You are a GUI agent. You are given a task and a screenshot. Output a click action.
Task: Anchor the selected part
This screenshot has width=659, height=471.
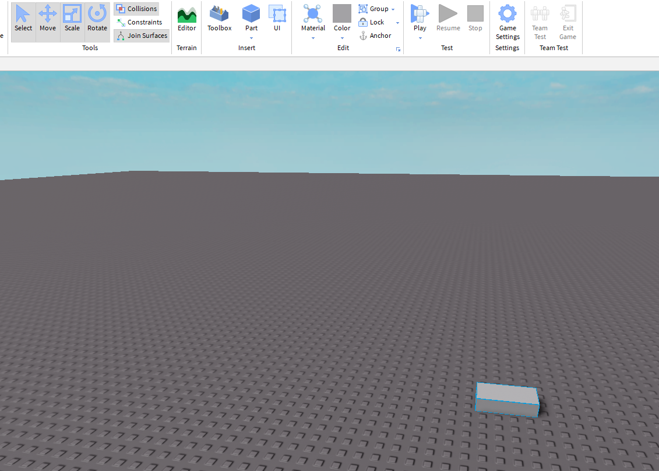[375, 35]
